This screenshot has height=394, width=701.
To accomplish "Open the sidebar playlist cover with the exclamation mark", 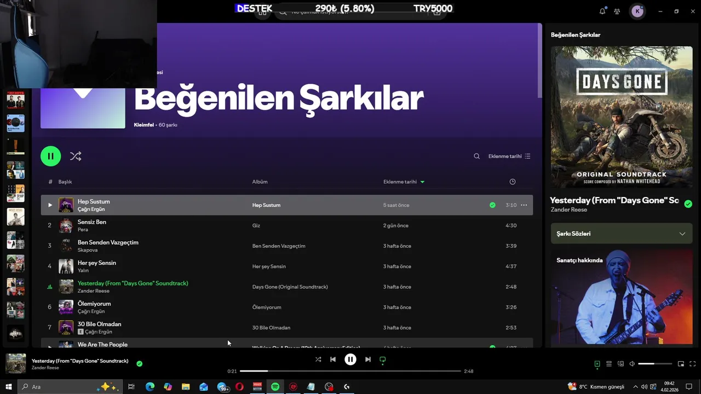I will point(15,147).
